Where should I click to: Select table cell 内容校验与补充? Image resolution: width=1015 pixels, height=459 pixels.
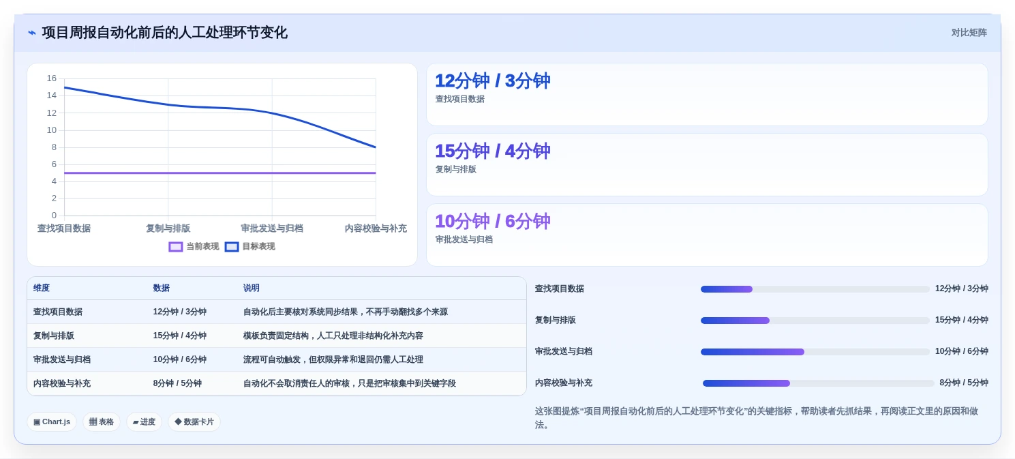62,384
